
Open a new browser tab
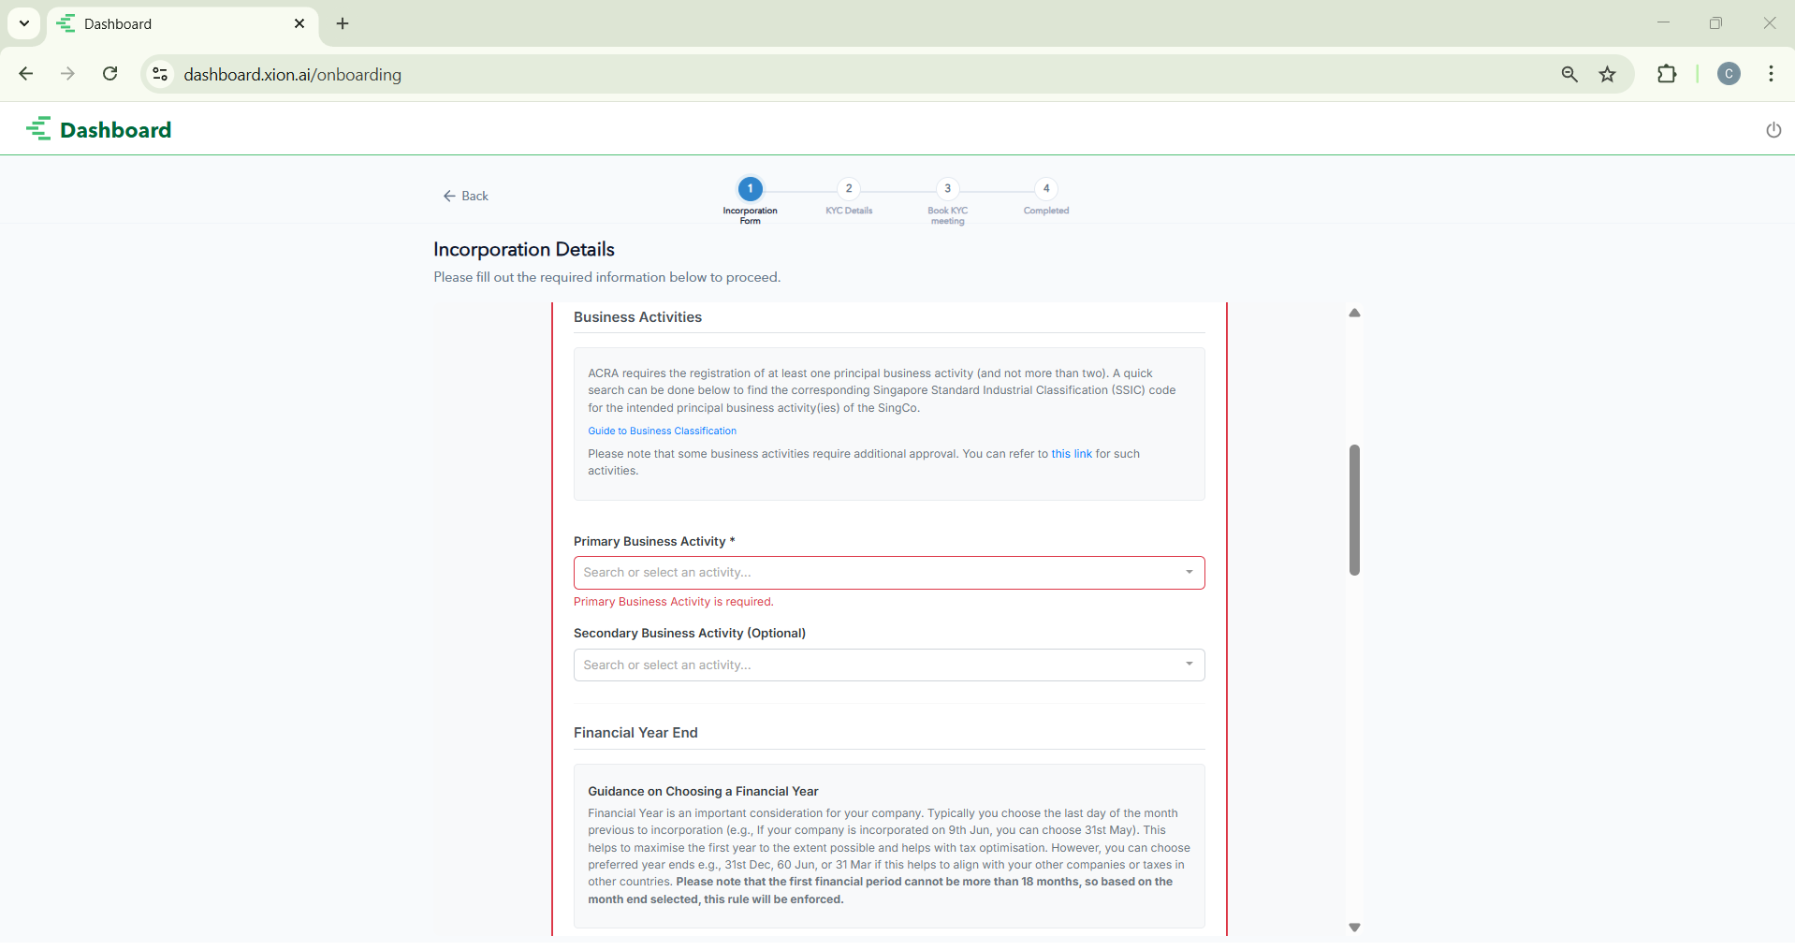click(343, 24)
